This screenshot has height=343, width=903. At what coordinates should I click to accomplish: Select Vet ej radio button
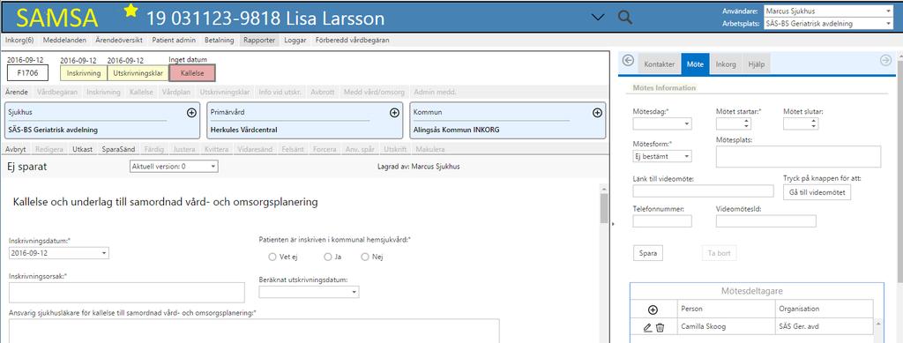(273, 257)
